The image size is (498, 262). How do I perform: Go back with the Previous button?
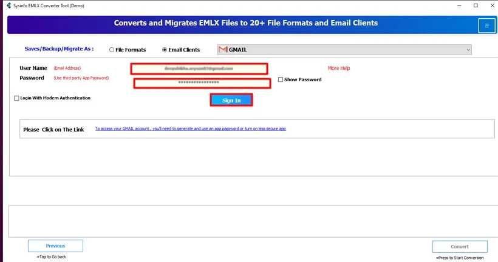[56, 246]
